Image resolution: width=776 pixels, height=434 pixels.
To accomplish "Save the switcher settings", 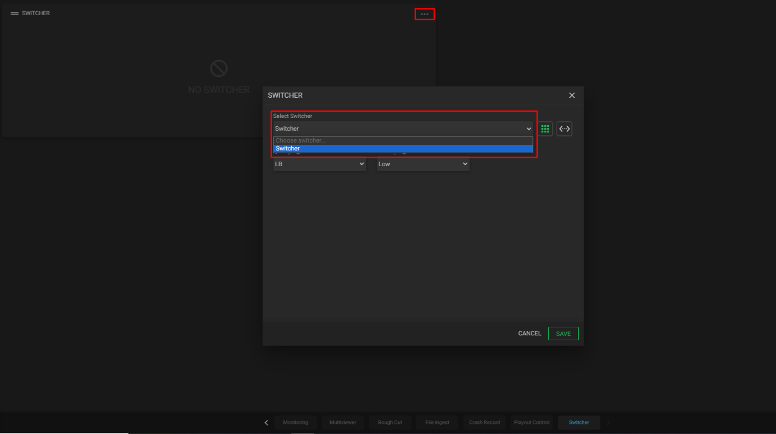I will 563,334.
